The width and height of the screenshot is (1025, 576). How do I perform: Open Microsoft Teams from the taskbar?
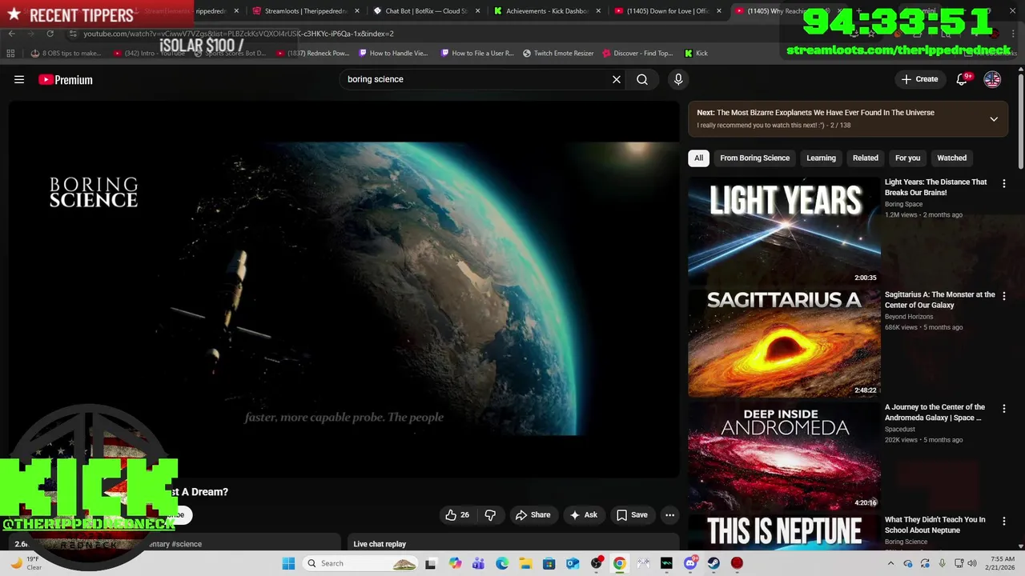click(x=478, y=563)
